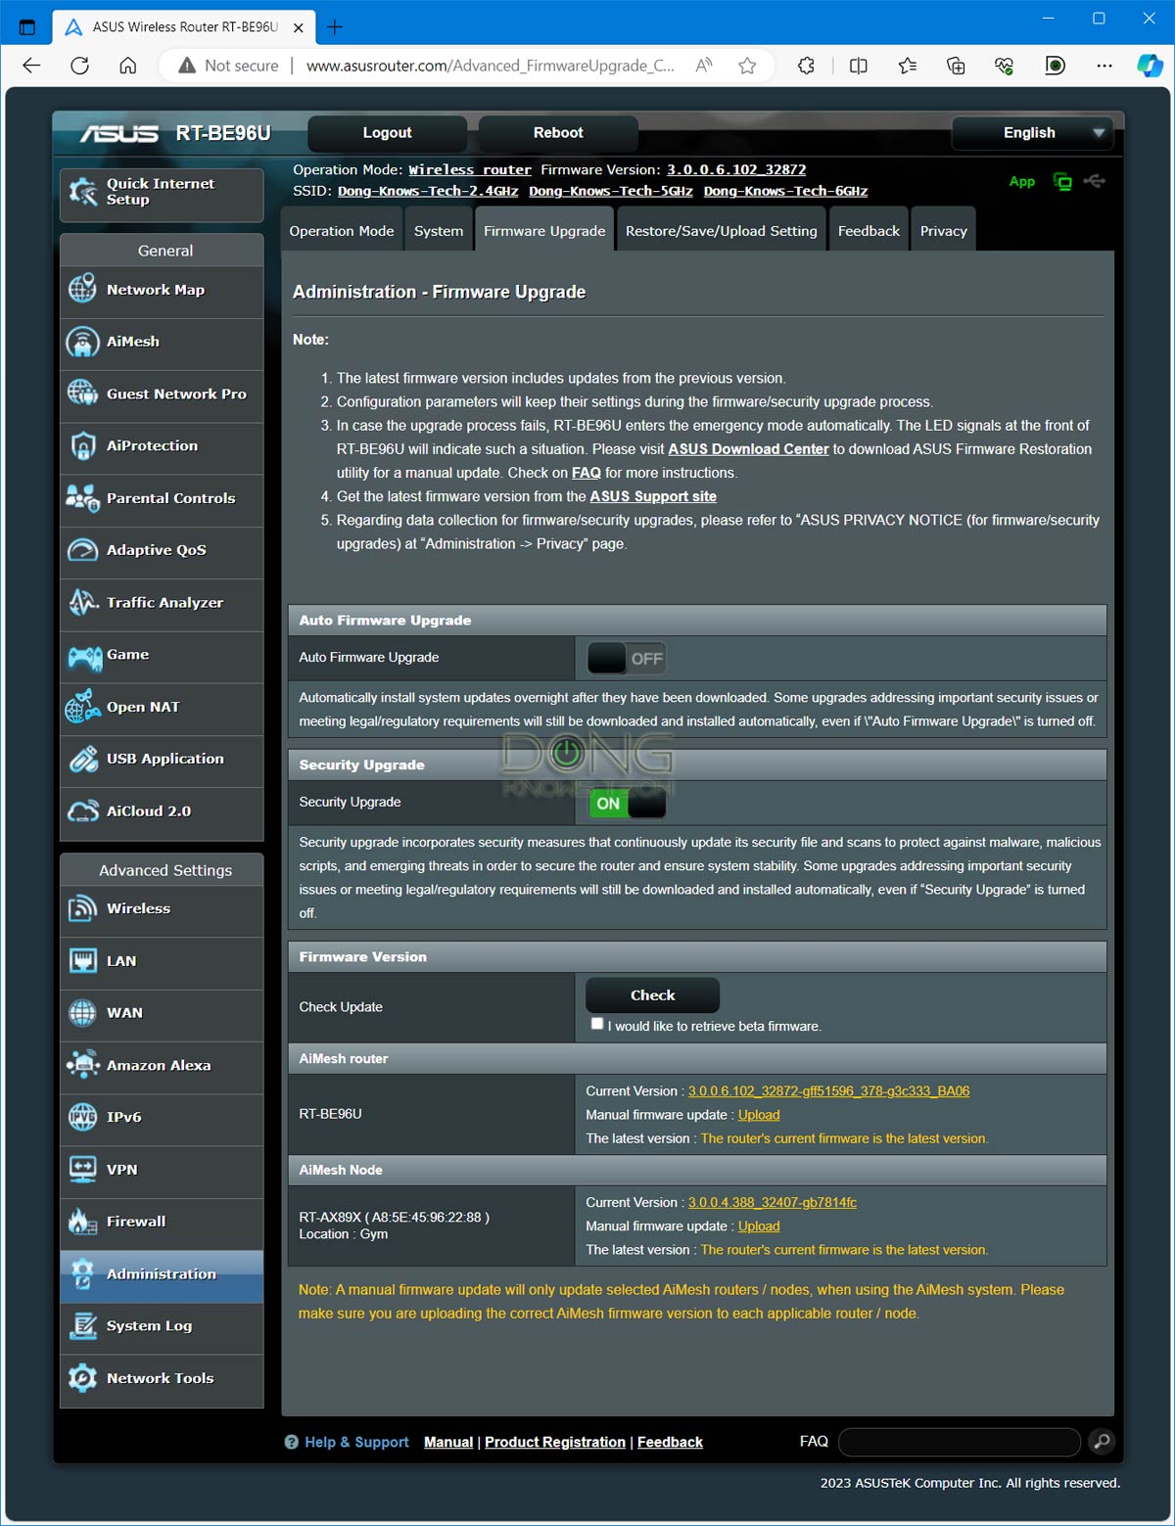
Task: Turn on Auto Firmware Upgrade switch
Action: [627, 659]
